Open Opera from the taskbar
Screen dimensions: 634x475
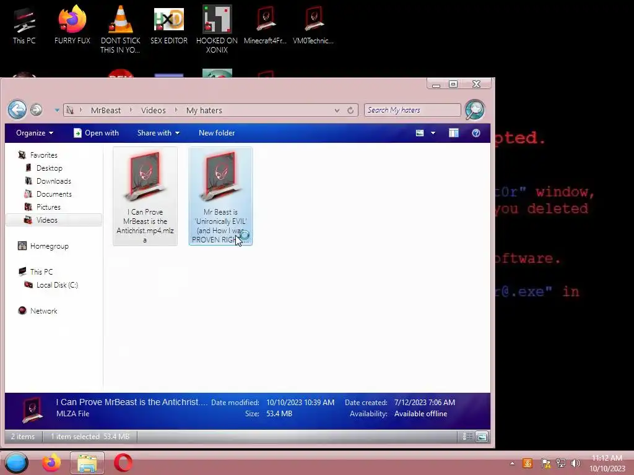pyautogui.click(x=123, y=463)
